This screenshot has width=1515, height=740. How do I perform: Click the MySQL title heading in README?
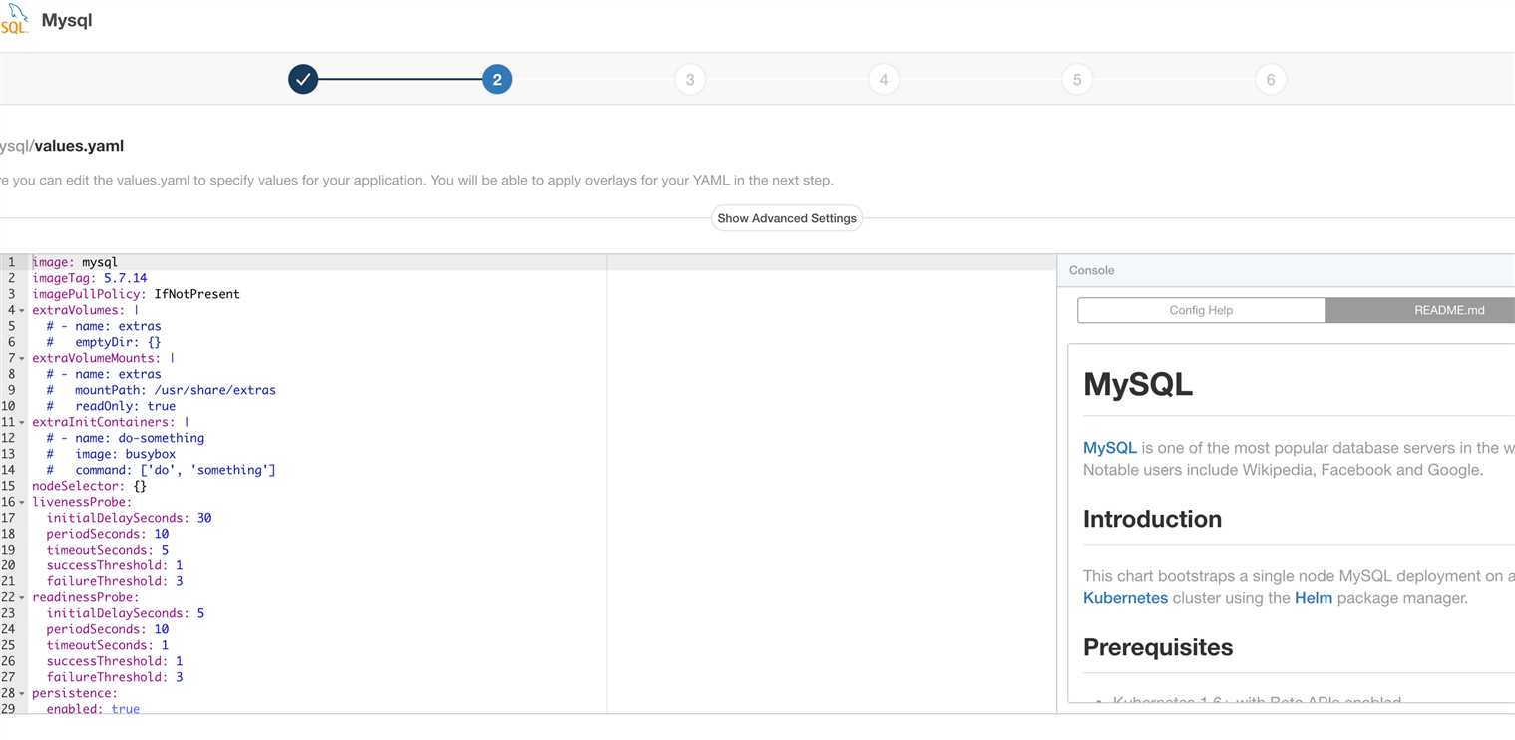tap(1138, 384)
